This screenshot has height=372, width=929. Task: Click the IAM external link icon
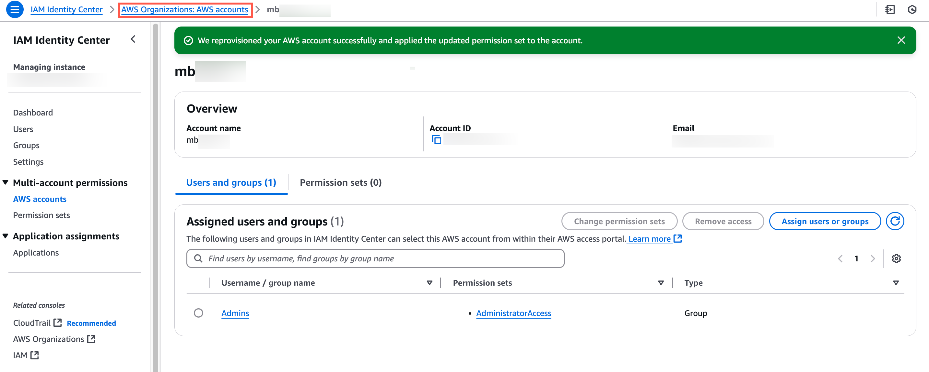34,355
